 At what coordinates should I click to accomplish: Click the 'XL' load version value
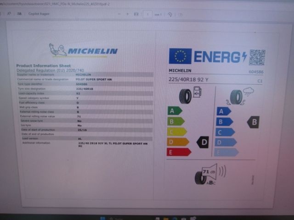tap(80, 139)
